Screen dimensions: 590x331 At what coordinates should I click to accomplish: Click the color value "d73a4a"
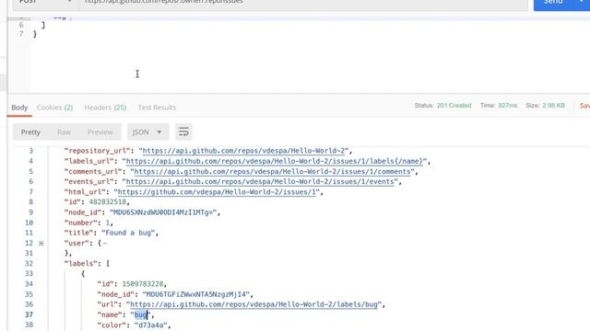point(150,325)
